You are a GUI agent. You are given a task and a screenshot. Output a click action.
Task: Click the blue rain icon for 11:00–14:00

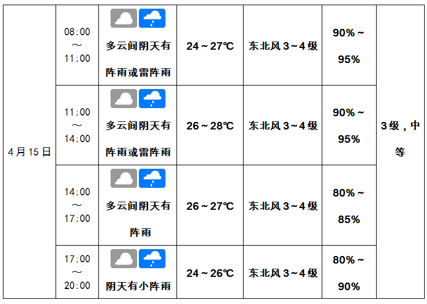[152, 98]
